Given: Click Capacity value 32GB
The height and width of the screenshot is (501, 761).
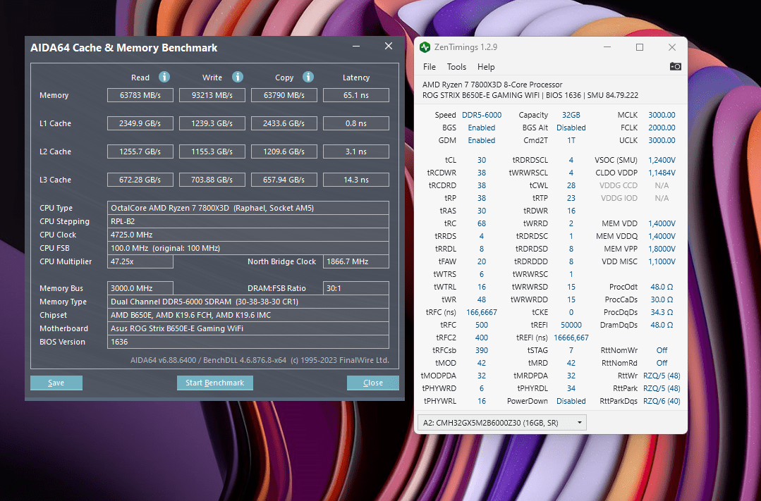Looking at the screenshot, I should pos(571,115).
